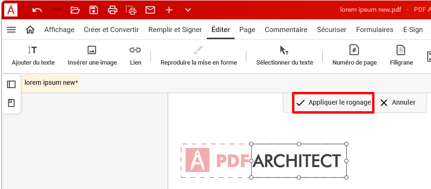Viewport: 431px width, 189px height.
Task: Click the bottom-middle crop handle
Action: coord(299,177)
